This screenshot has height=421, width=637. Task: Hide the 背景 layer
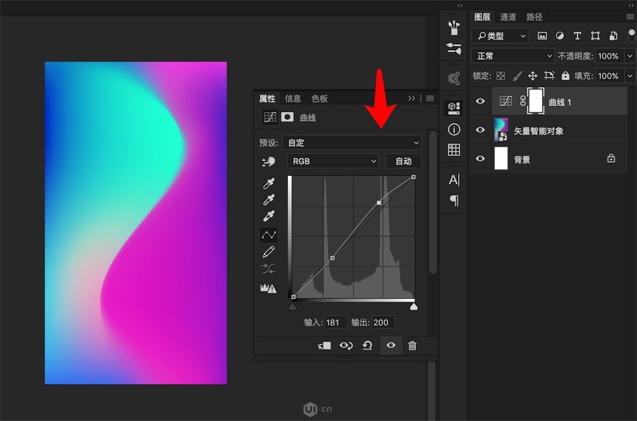(x=480, y=158)
